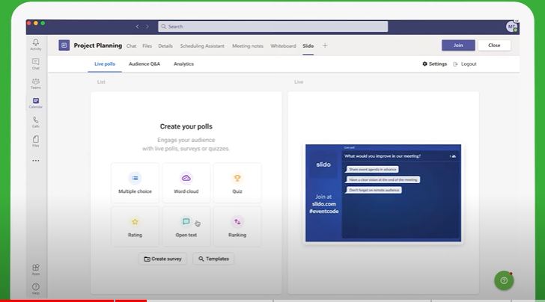Switch to the Analytics tab
Viewport: 545px width, 302px height.
[183, 64]
